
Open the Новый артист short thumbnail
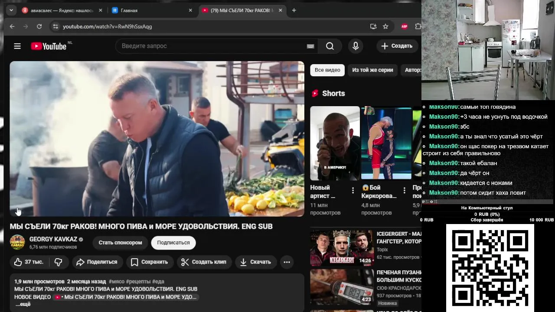[x=335, y=143]
